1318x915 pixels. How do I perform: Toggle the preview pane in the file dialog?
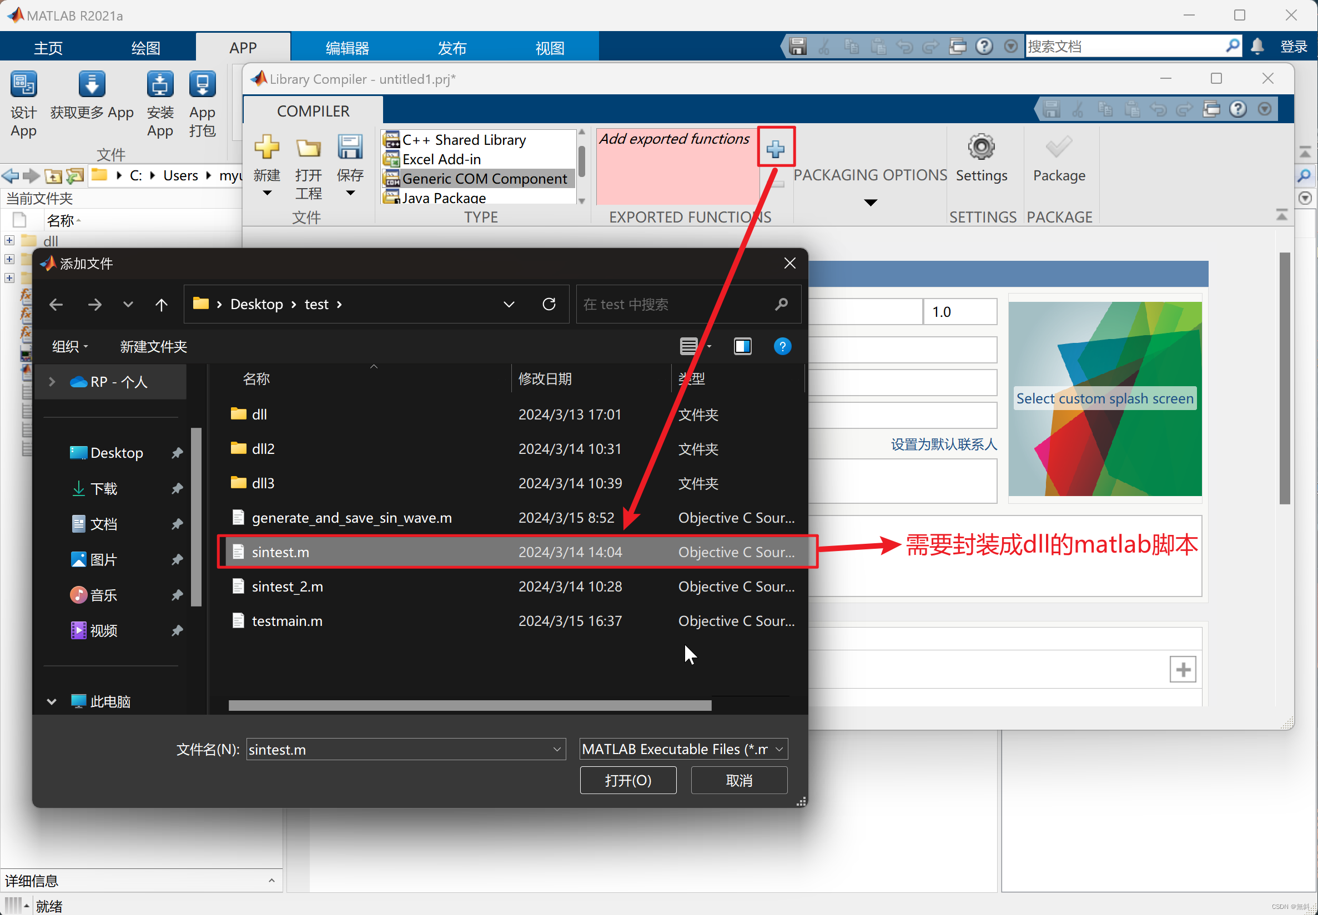[742, 346]
